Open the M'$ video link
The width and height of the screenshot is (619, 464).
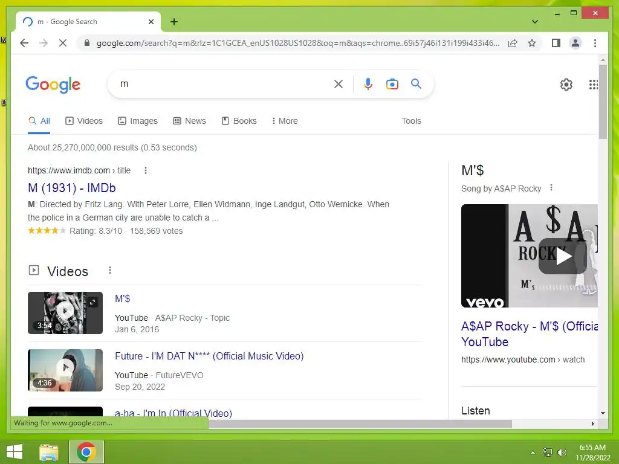point(122,298)
